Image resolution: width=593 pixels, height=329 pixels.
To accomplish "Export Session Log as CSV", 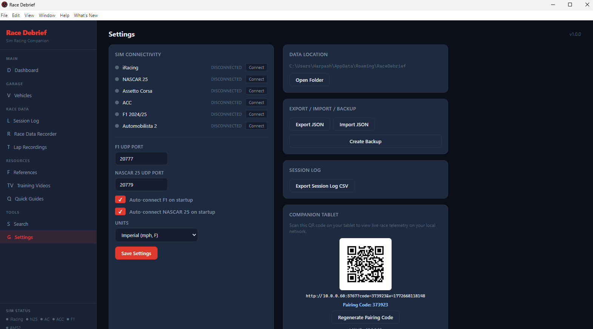I will [x=322, y=186].
